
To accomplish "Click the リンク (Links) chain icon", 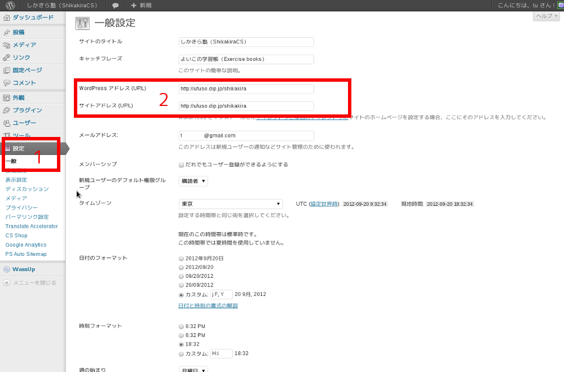I will point(7,57).
